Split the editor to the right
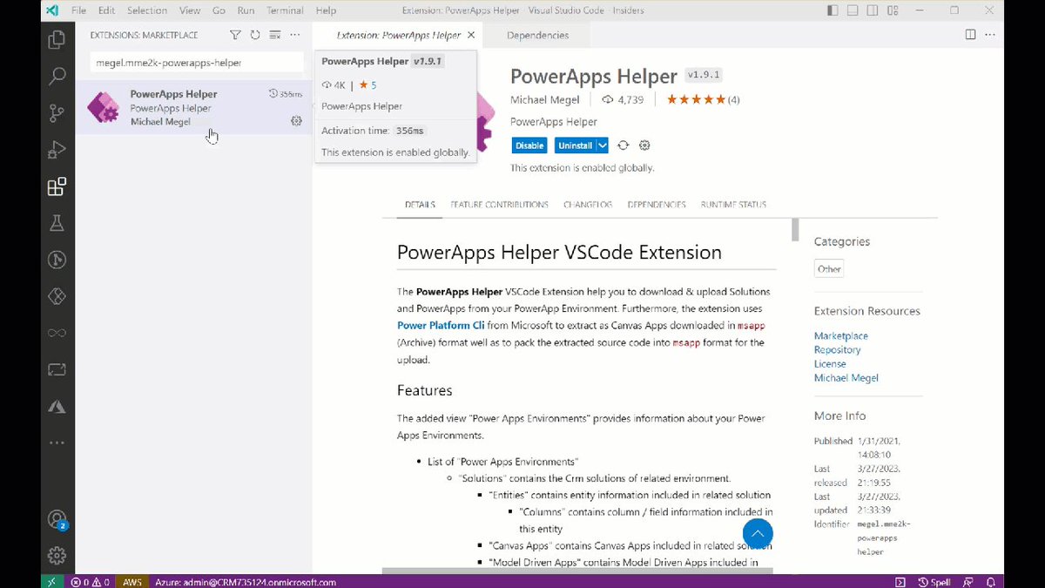This screenshot has width=1045, height=588. click(970, 35)
